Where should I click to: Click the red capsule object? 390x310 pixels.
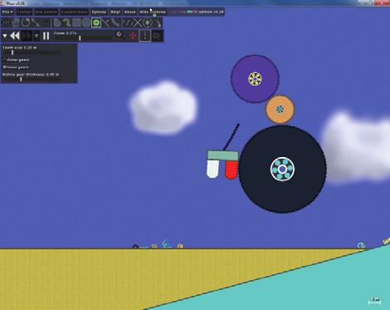click(232, 170)
